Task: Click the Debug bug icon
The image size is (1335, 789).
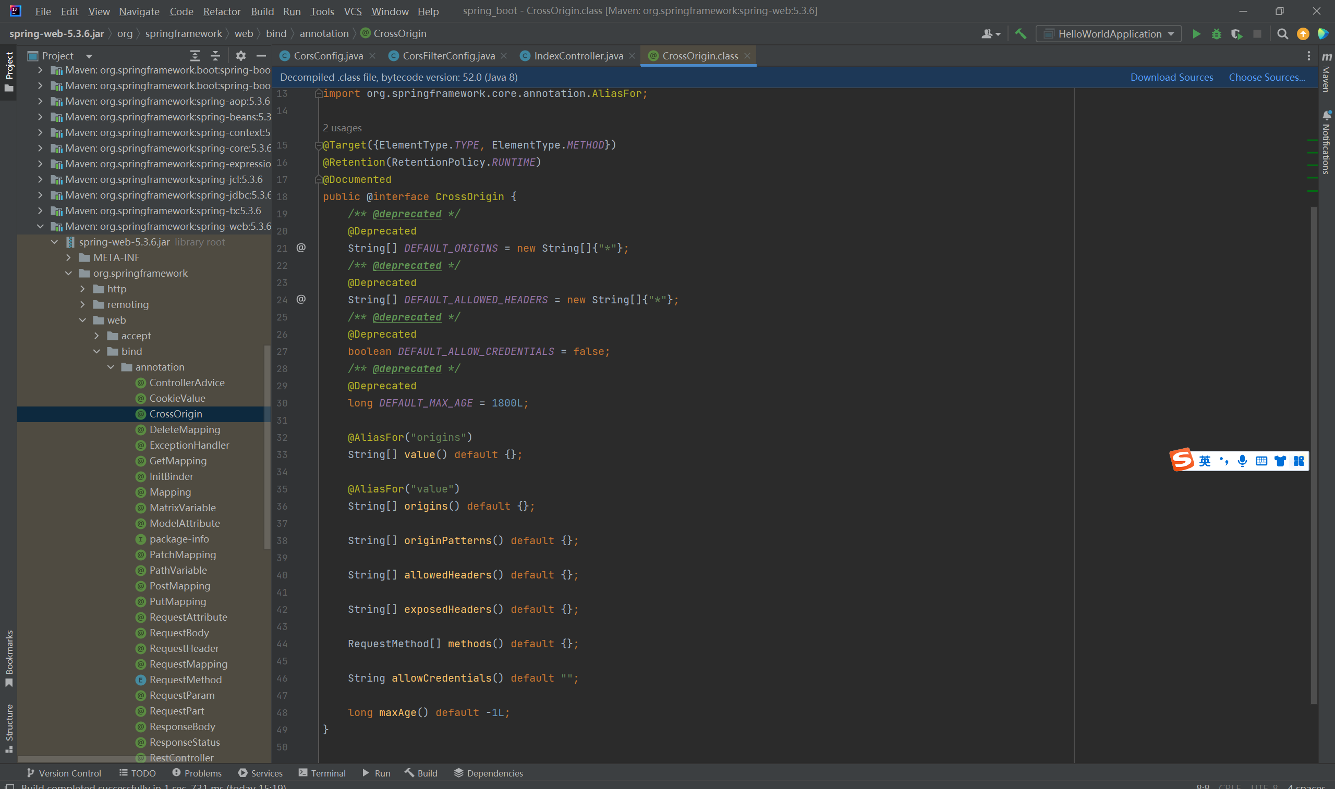Action: pyautogui.click(x=1217, y=34)
